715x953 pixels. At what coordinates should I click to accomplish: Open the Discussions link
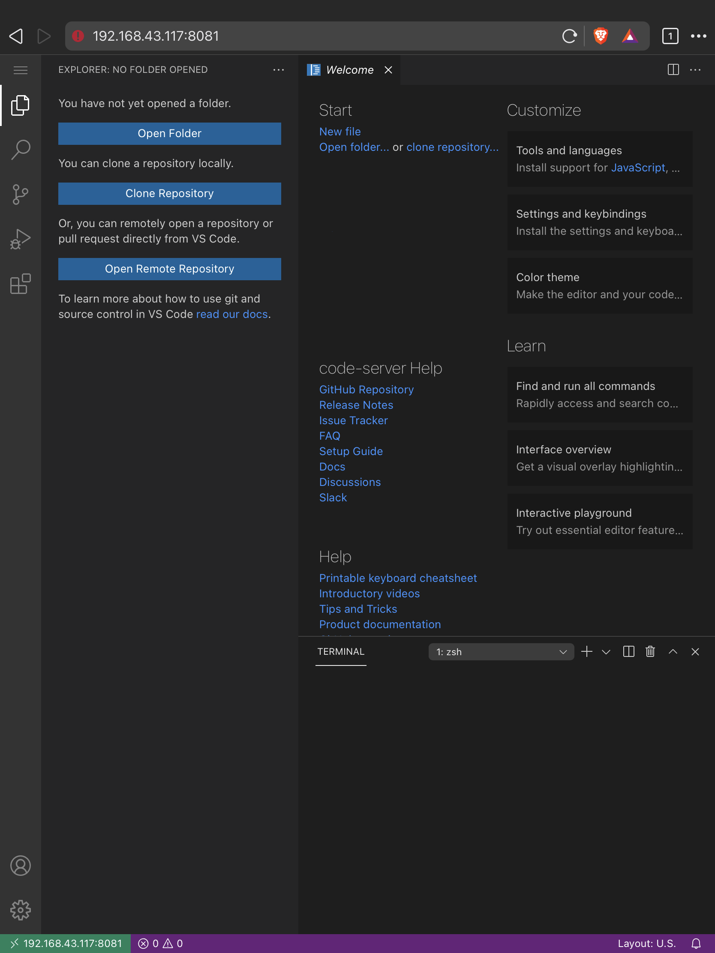(350, 482)
